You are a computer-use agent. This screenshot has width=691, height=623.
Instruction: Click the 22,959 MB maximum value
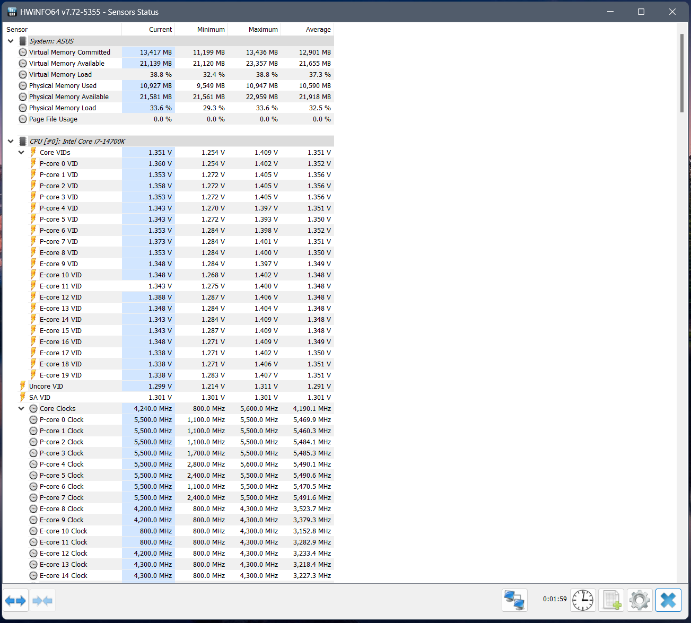[262, 96]
